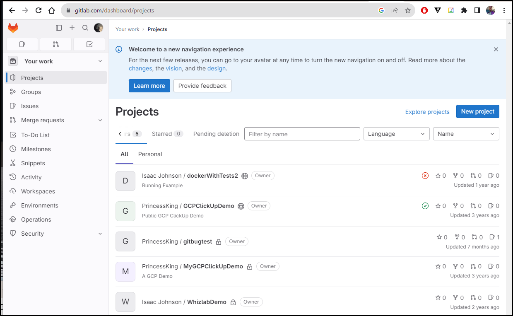Click the star count icon for dockerWithTests2
The width and height of the screenshot is (513, 316).
click(438, 176)
